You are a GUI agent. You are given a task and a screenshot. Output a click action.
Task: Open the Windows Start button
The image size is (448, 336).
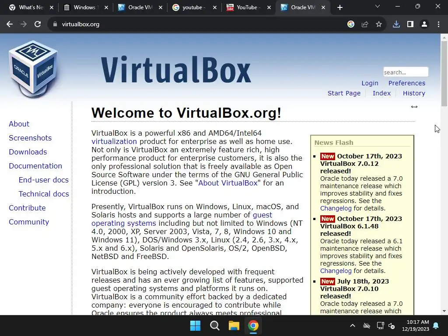(196, 325)
